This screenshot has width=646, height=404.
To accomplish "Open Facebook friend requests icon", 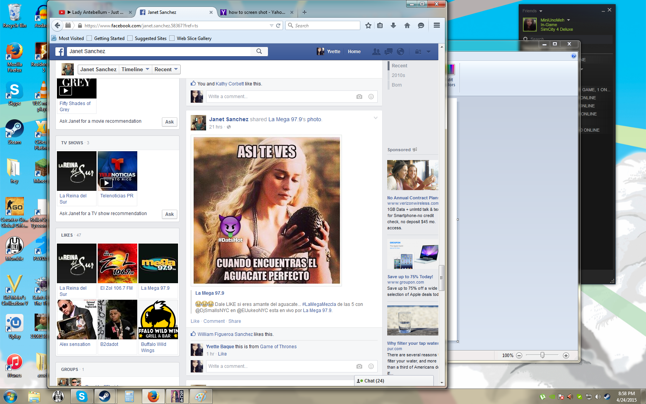I will (376, 52).
